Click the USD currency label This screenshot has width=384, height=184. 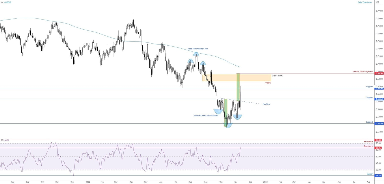[x=378, y=2]
